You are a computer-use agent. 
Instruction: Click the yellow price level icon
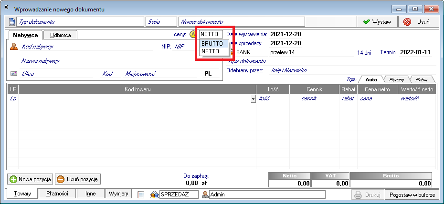[193, 34]
